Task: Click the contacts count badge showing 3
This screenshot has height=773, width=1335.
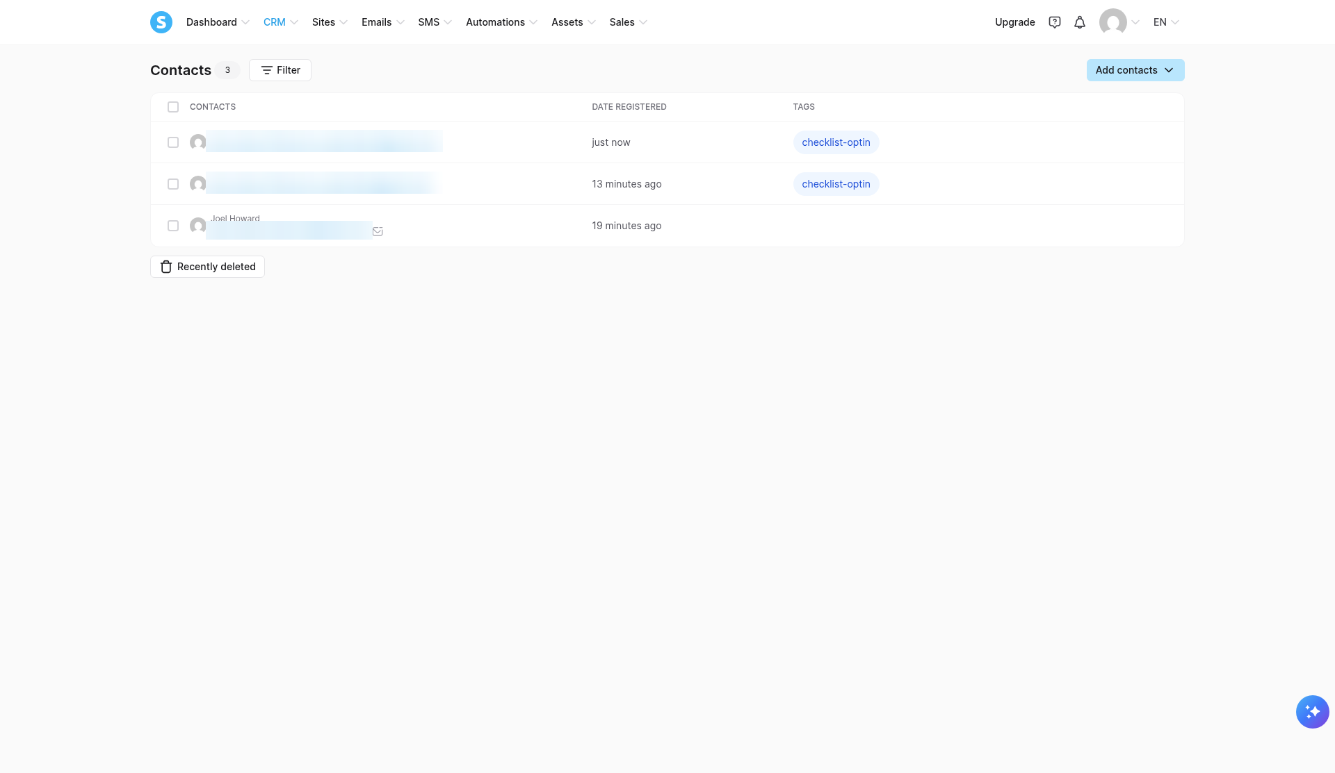Action: pyautogui.click(x=227, y=70)
